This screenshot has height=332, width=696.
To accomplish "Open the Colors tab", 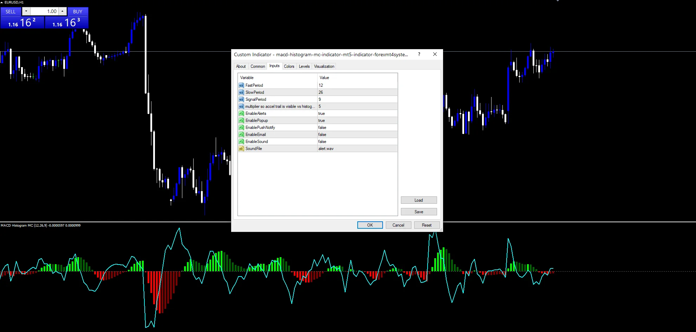I will [289, 66].
